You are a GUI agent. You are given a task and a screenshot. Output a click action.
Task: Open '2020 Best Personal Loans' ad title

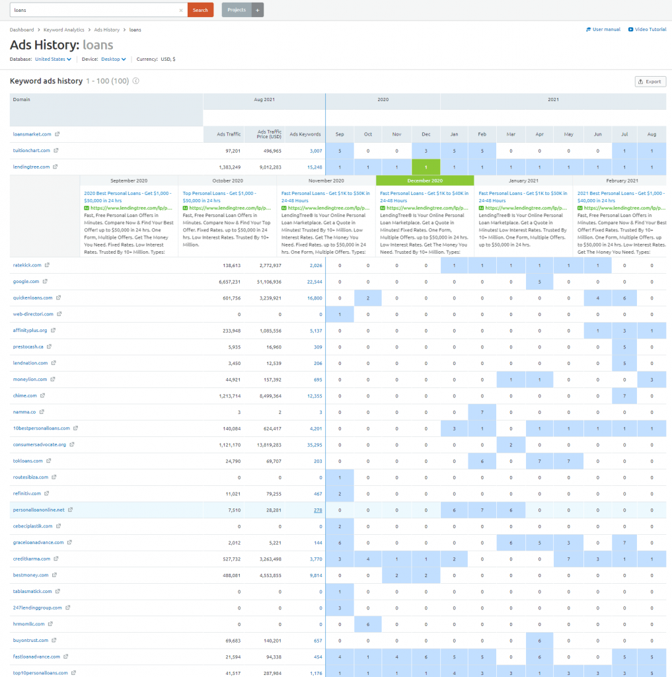[x=128, y=197]
